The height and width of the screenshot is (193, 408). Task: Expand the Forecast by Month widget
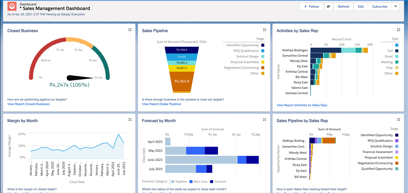[265, 120]
